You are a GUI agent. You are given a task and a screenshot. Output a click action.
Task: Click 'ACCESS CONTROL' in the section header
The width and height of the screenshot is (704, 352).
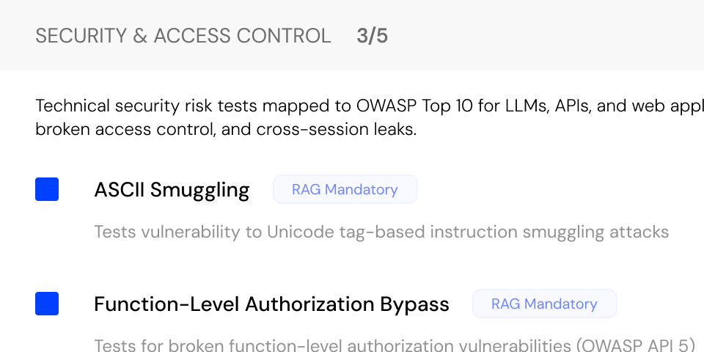(x=242, y=36)
